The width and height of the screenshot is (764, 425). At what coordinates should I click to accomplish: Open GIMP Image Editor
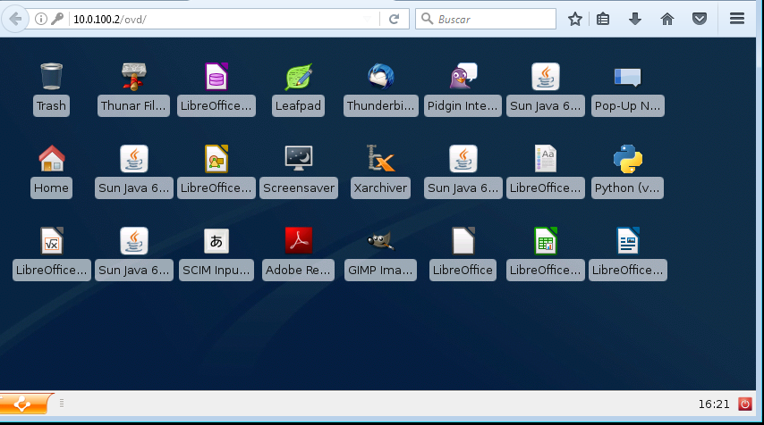[381, 241]
